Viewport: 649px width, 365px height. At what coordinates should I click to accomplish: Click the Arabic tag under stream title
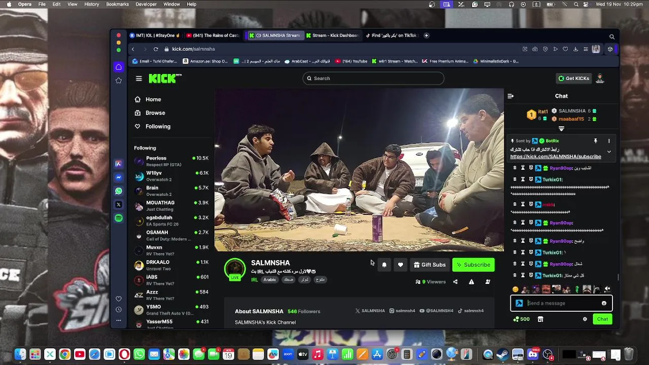(x=270, y=280)
